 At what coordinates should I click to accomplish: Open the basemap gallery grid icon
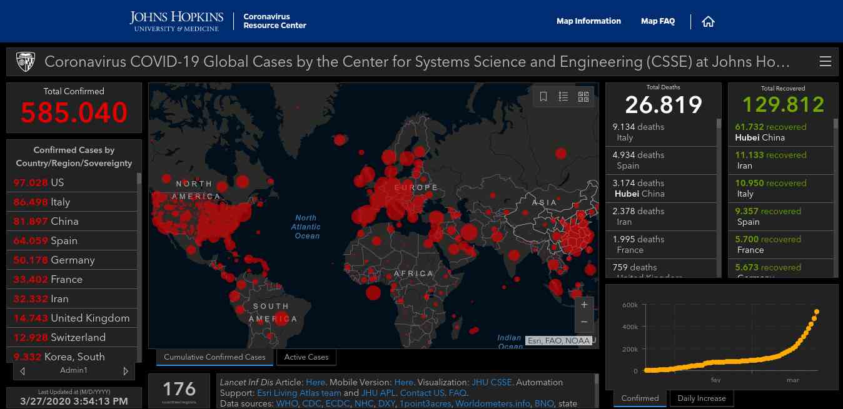point(583,97)
